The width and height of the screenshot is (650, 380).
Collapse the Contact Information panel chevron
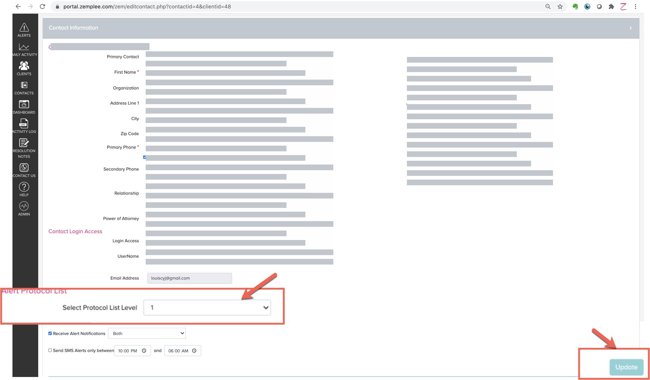[x=630, y=28]
